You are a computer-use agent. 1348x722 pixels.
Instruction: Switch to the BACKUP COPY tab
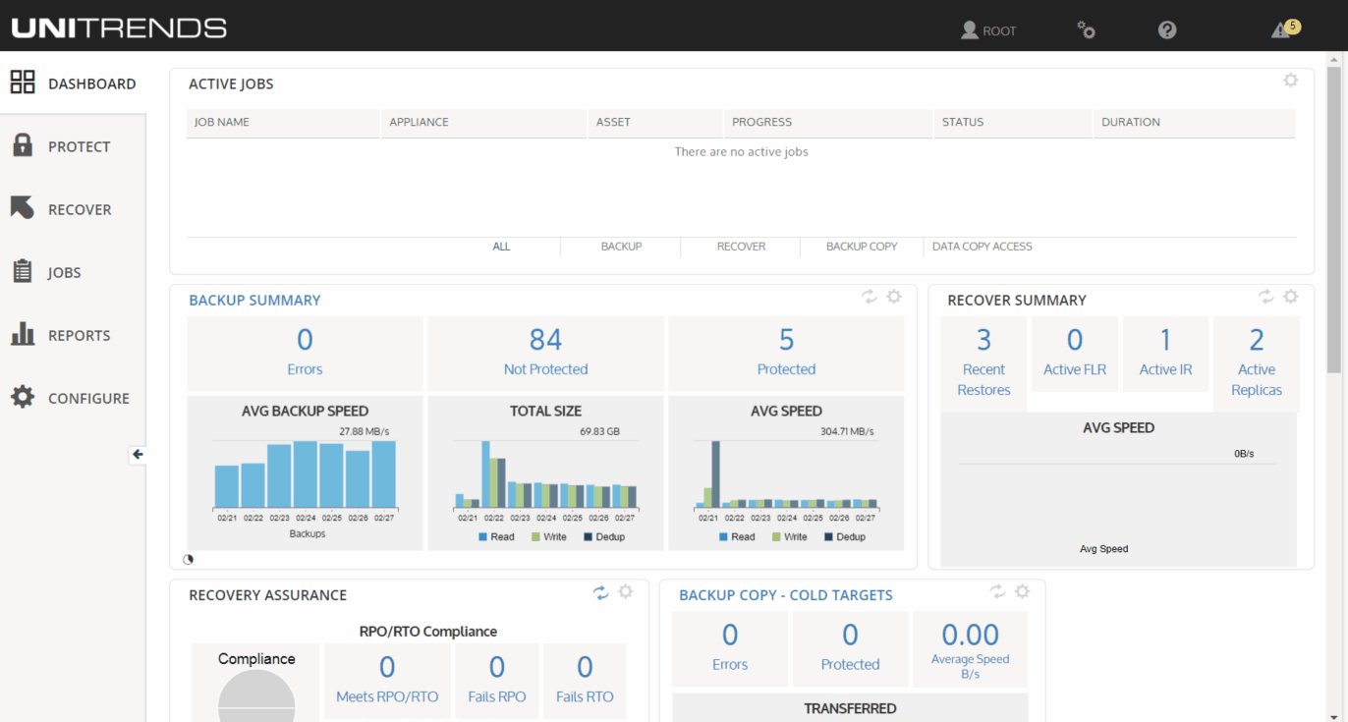(x=862, y=247)
